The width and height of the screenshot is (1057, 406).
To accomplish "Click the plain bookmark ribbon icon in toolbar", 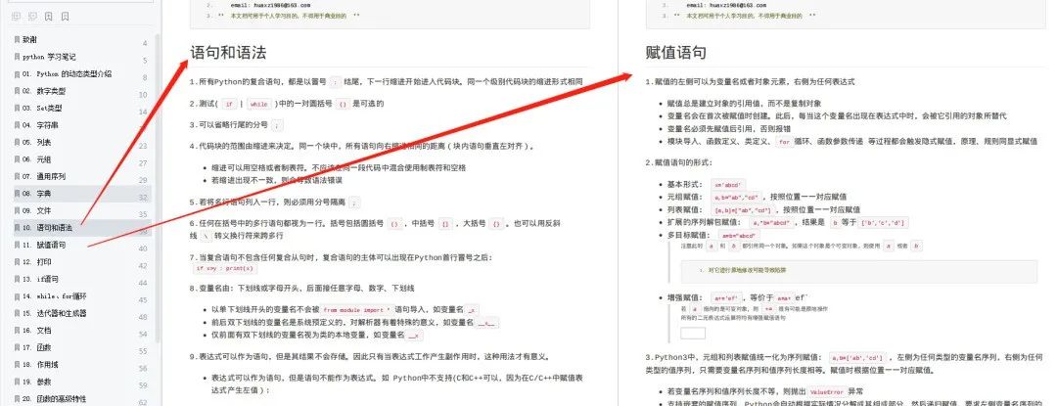I will 65,16.
